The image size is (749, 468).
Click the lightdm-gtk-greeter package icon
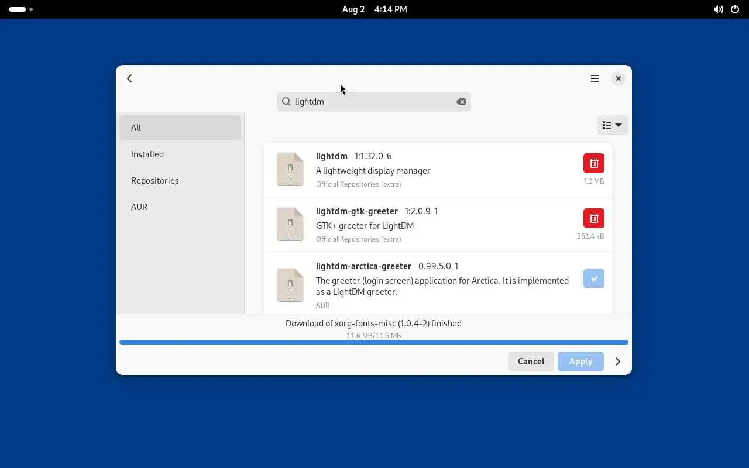[x=290, y=224]
